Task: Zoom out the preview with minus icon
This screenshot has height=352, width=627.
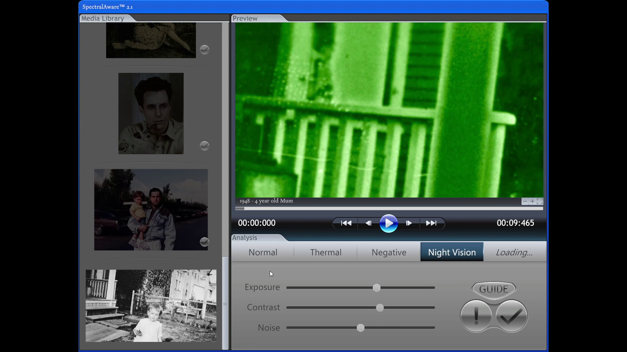Action: coord(525,201)
